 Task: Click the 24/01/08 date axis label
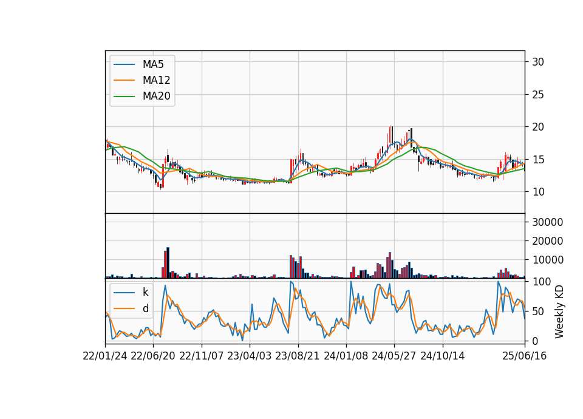(346, 356)
